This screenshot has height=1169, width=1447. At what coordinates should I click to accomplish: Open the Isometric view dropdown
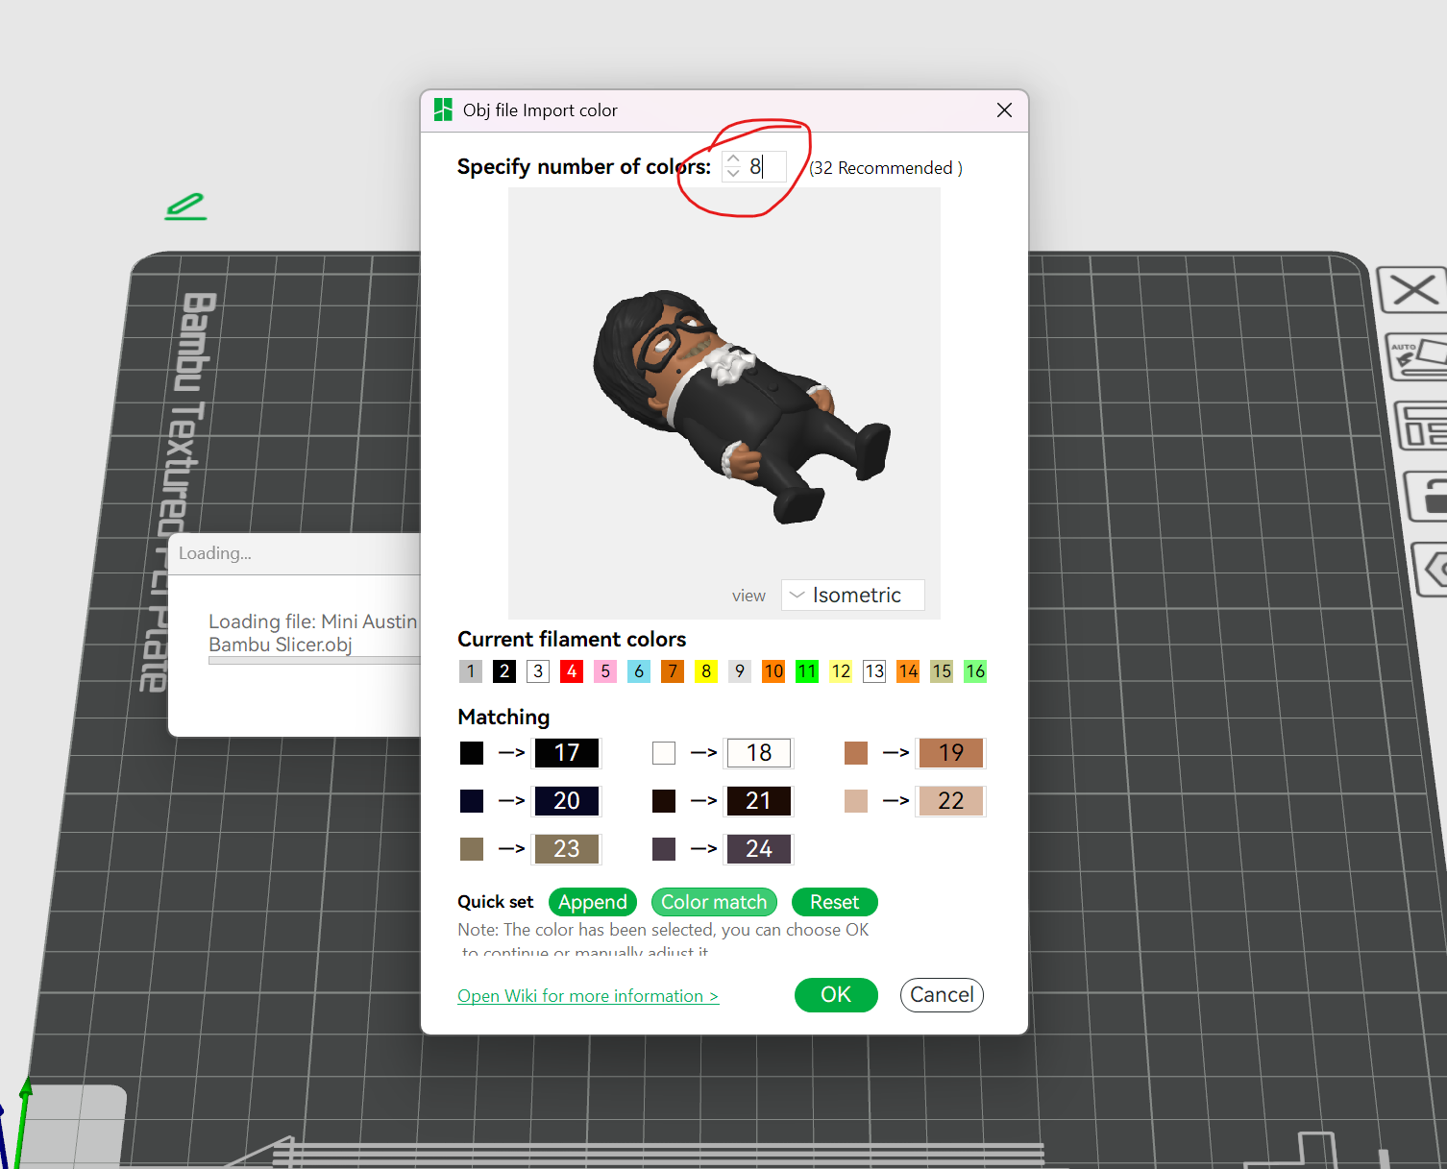click(853, 596)
